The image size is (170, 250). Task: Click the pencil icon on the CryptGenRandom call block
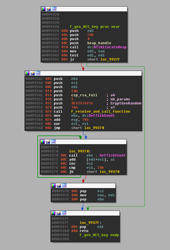coord(33,73)
